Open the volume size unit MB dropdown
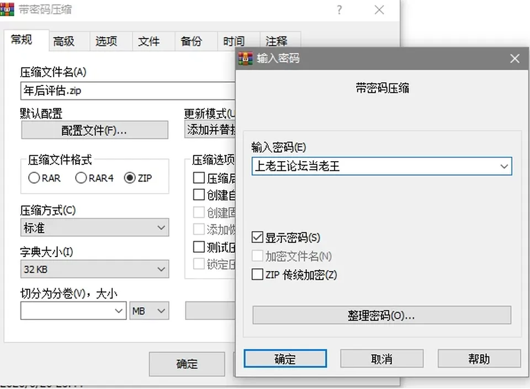Screen dimensions: 530x389 tap(150, 311)
